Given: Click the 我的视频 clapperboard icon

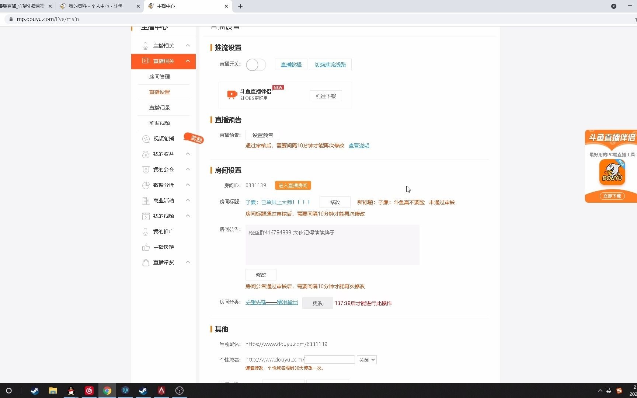Looking at the screenshot, I should [146, 216].
